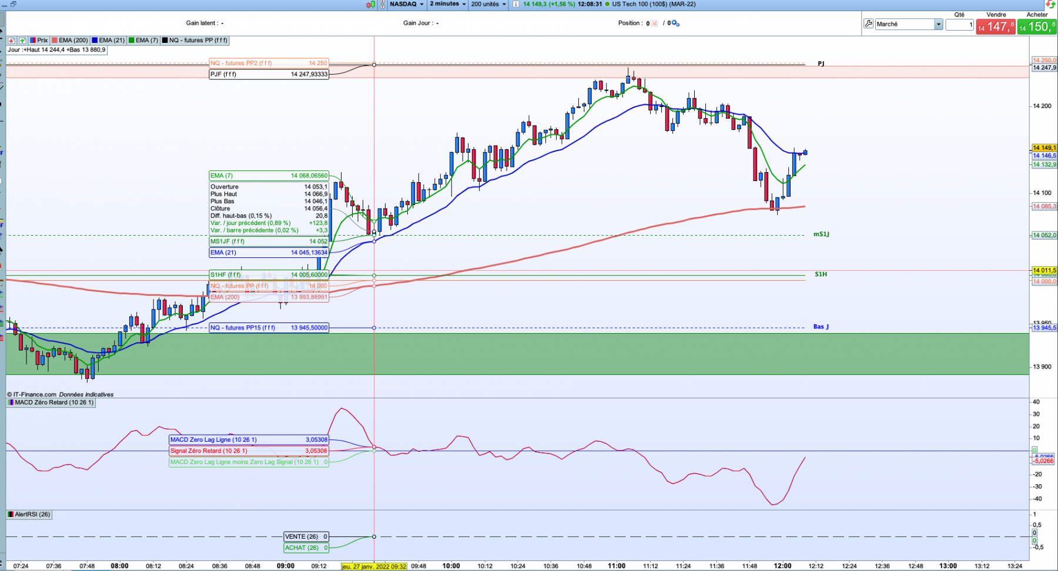Click the blue gears orders icon
Viewport: 1058px width, 571px height.
pyautogui.click(x=676, y=23)
